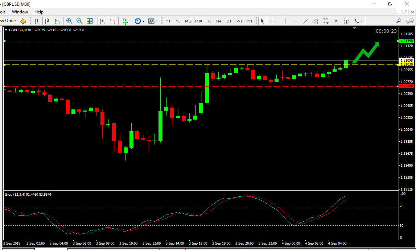Screen dimensions: 416x250
Task: Select the MN timeframe
Action: pyautogui.click(x=249, y=21)
